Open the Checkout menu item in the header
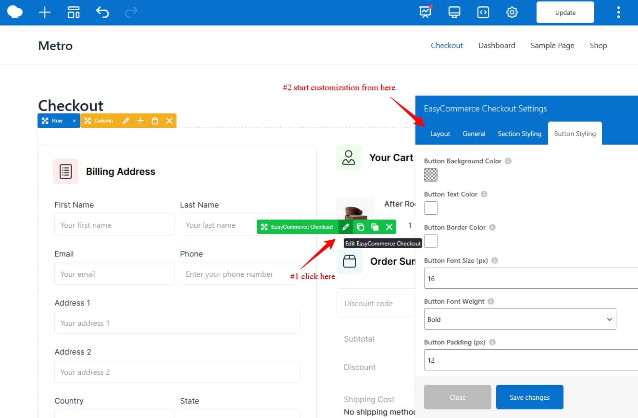This screenshot has width=638, height=418. pyautogui.click(x=447, y=45)
